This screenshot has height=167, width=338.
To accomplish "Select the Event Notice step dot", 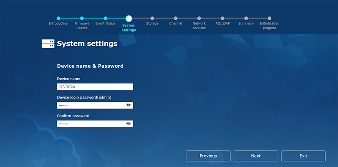I will point(105,18).
